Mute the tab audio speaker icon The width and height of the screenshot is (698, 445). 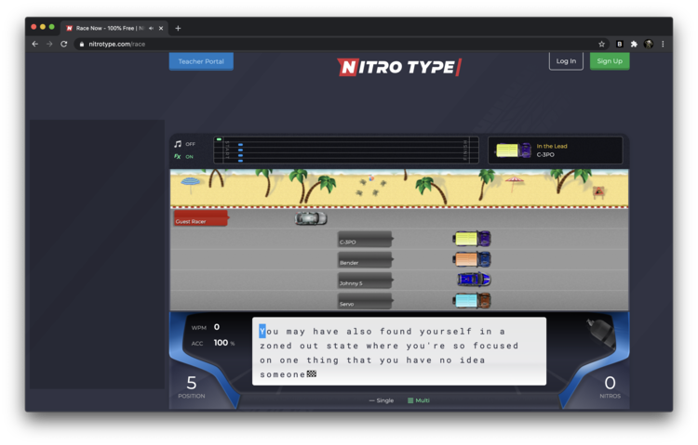tap(152, 28)
